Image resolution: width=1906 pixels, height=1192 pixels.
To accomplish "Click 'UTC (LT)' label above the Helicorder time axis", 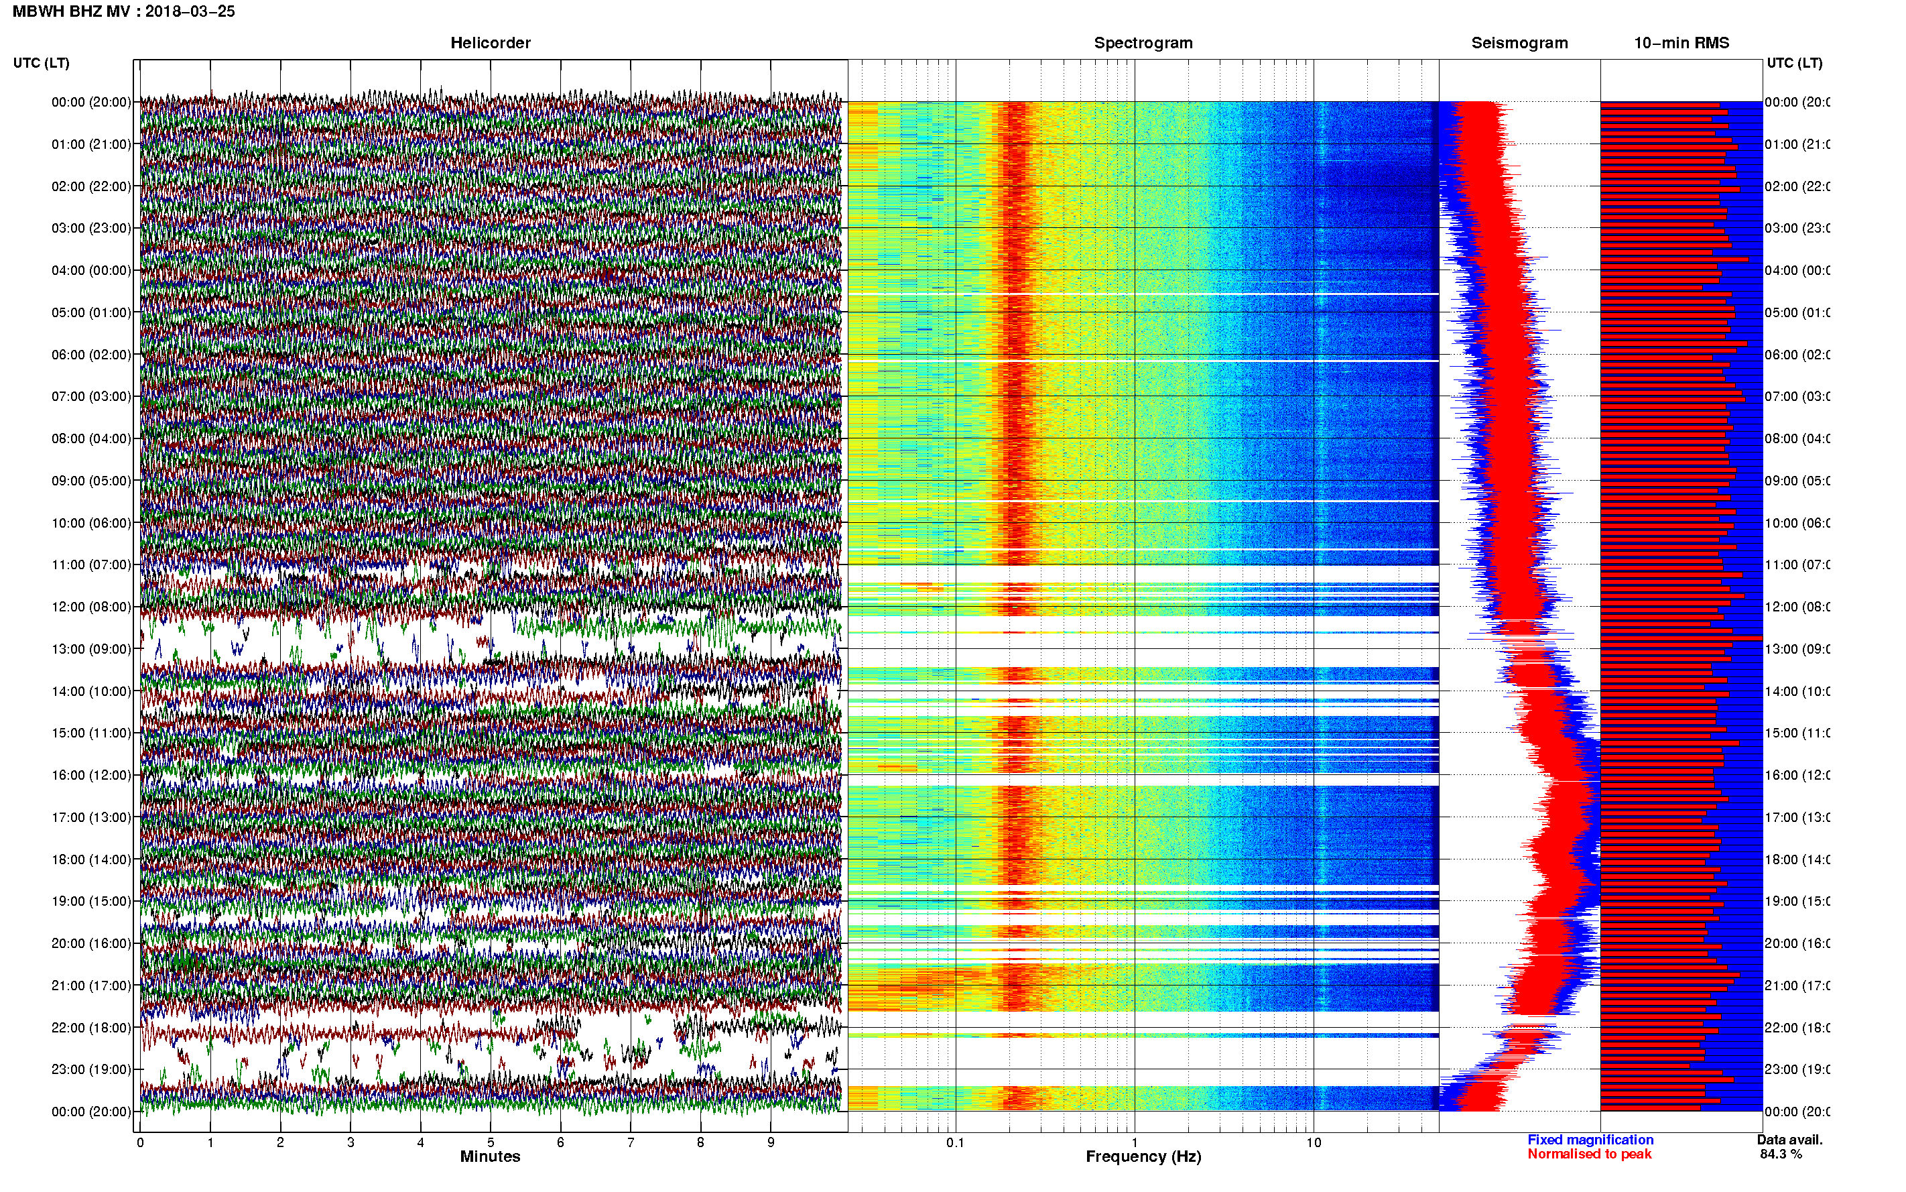I will click(41, 63).
